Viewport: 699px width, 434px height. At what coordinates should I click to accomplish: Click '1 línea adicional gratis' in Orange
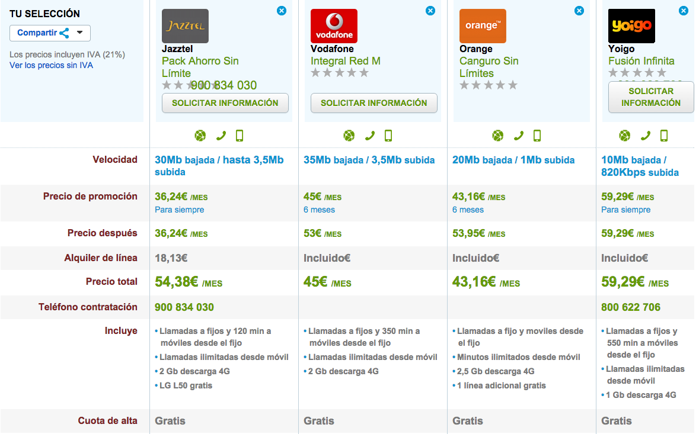coord(502,385)
